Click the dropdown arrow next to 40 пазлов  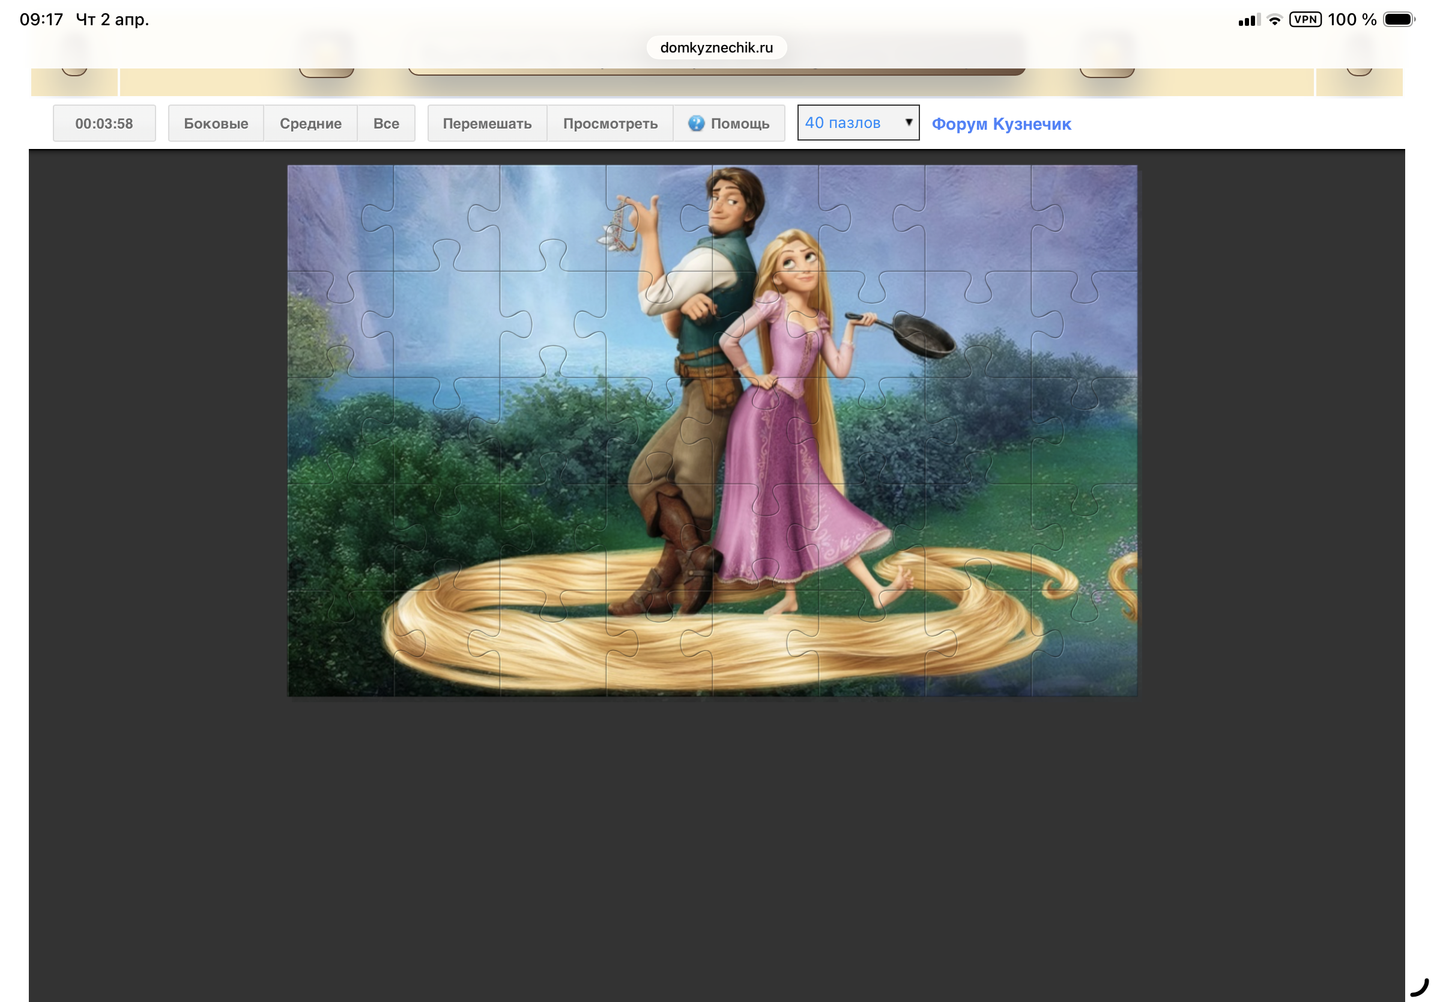coord(909,123)
